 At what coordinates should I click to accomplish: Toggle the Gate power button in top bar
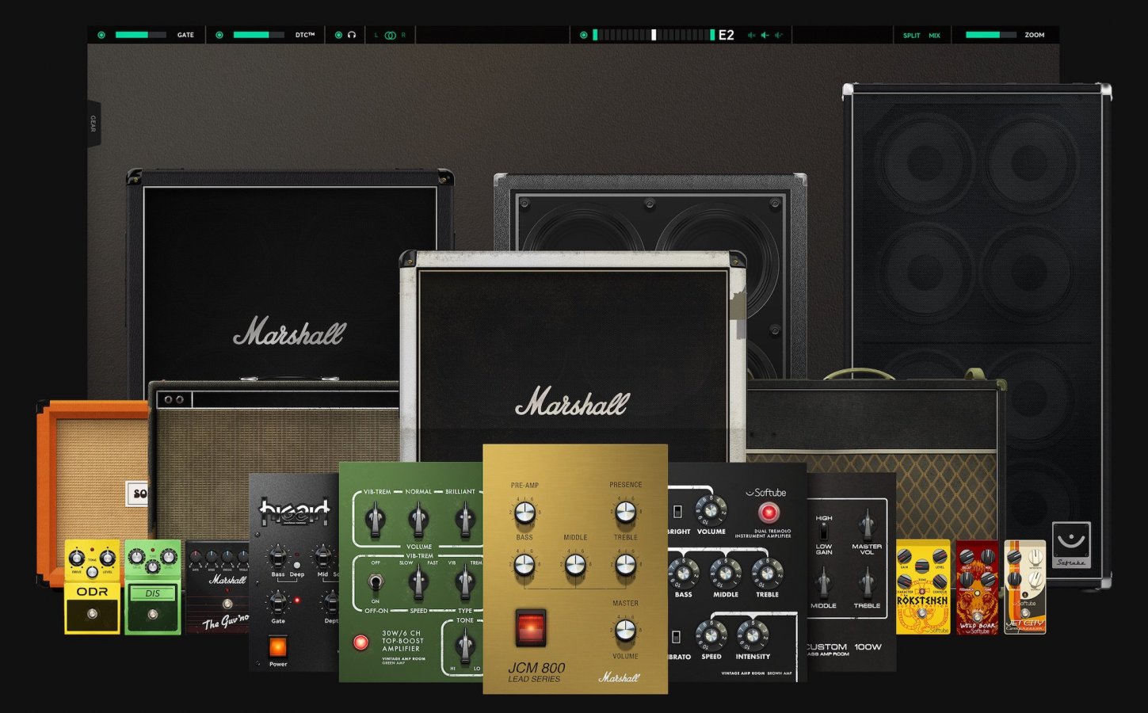pos(101,35)
